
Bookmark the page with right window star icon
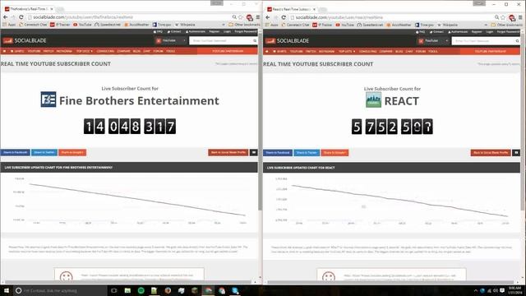click(503, 17)
